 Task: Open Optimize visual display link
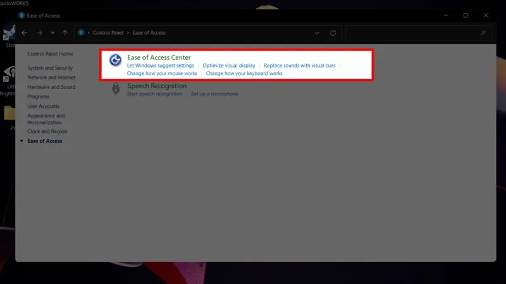click(x=229, y=66)
